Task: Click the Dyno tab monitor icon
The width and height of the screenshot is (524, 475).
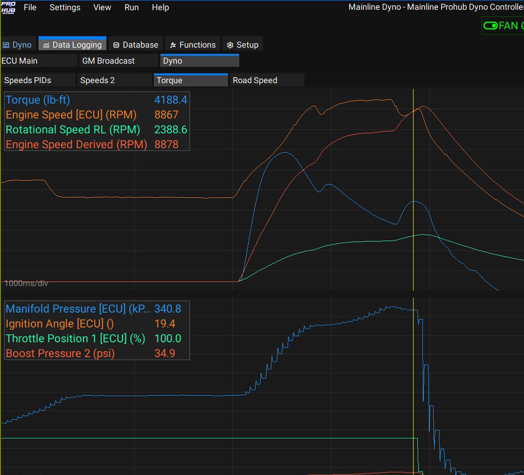Action: tap(6, 45)
